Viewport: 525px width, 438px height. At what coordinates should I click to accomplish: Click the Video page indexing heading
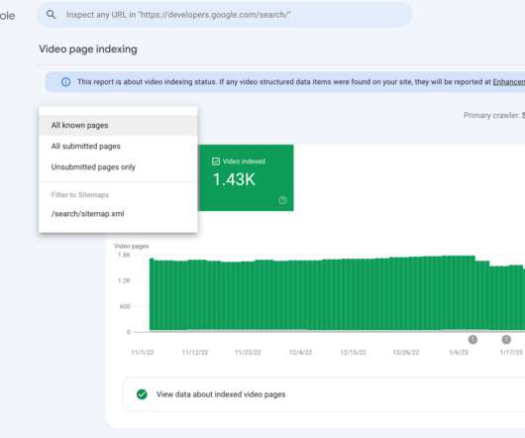(x=88, y=50)
